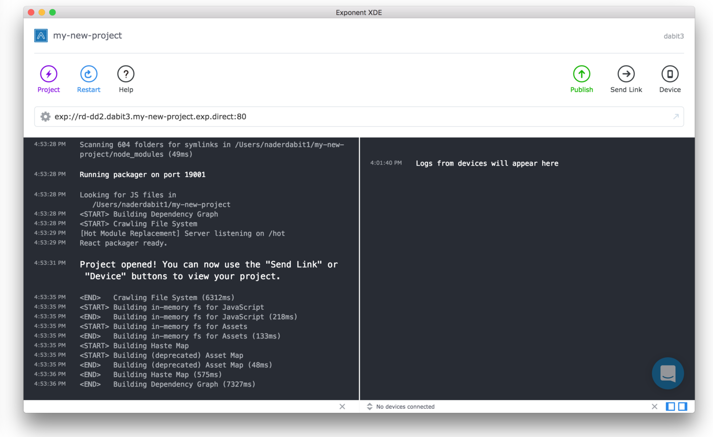
Task: Click the Publish label text
Action: coord(582,90)
